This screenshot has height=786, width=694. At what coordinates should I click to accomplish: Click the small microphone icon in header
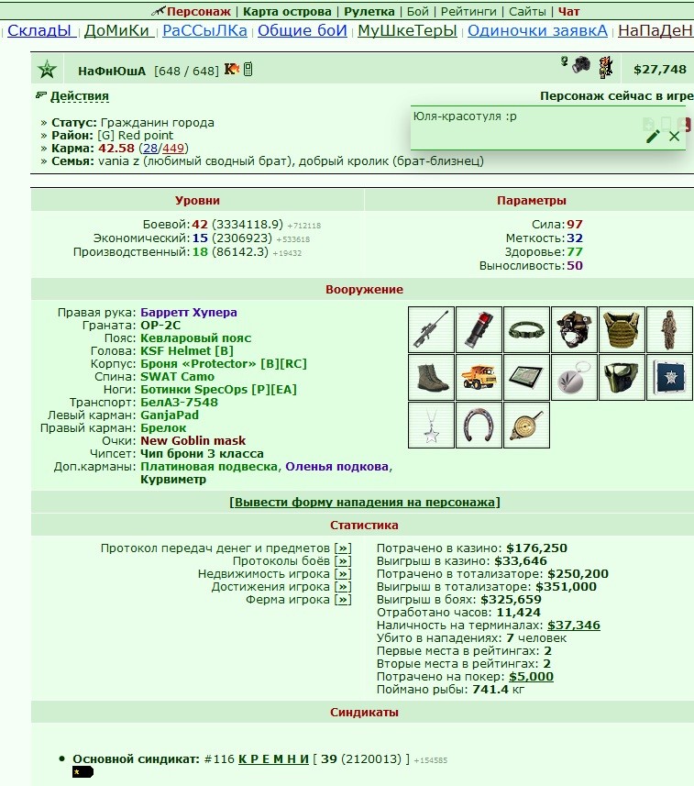pos(564,61)
